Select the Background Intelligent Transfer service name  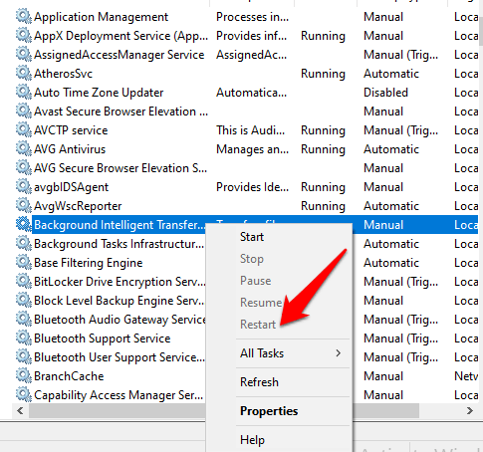[120, 225]
